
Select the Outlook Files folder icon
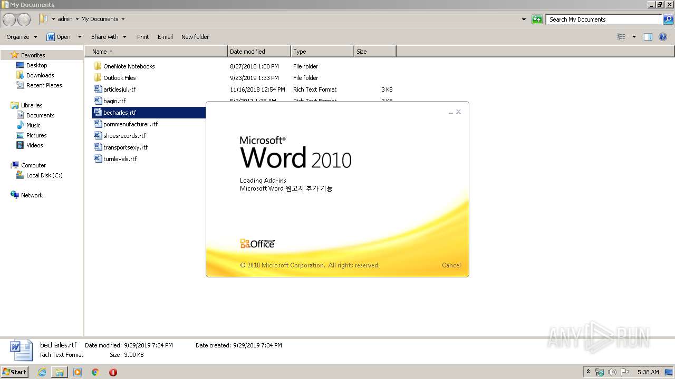click(98, 78)
